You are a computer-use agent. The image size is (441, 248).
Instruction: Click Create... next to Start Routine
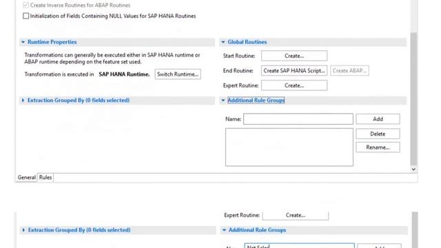(294, 56)
